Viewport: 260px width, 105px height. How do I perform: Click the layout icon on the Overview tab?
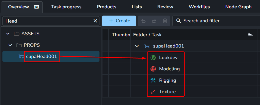point(36,7)
